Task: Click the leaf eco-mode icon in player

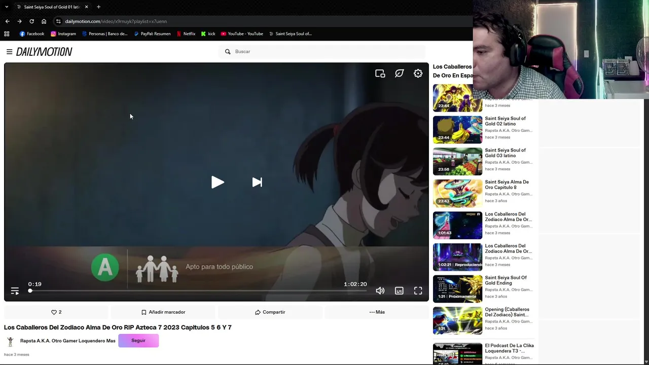Action: click(x=400, y=74)
